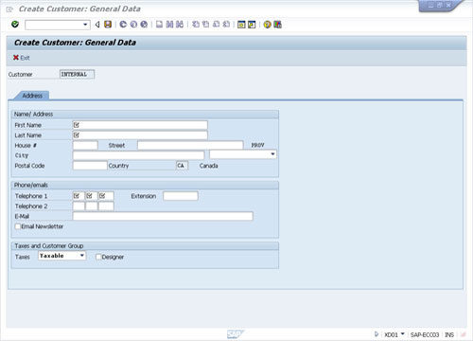Click the second Telephone 1 box
The image size is (473, 341).
(x=92, y=196)
